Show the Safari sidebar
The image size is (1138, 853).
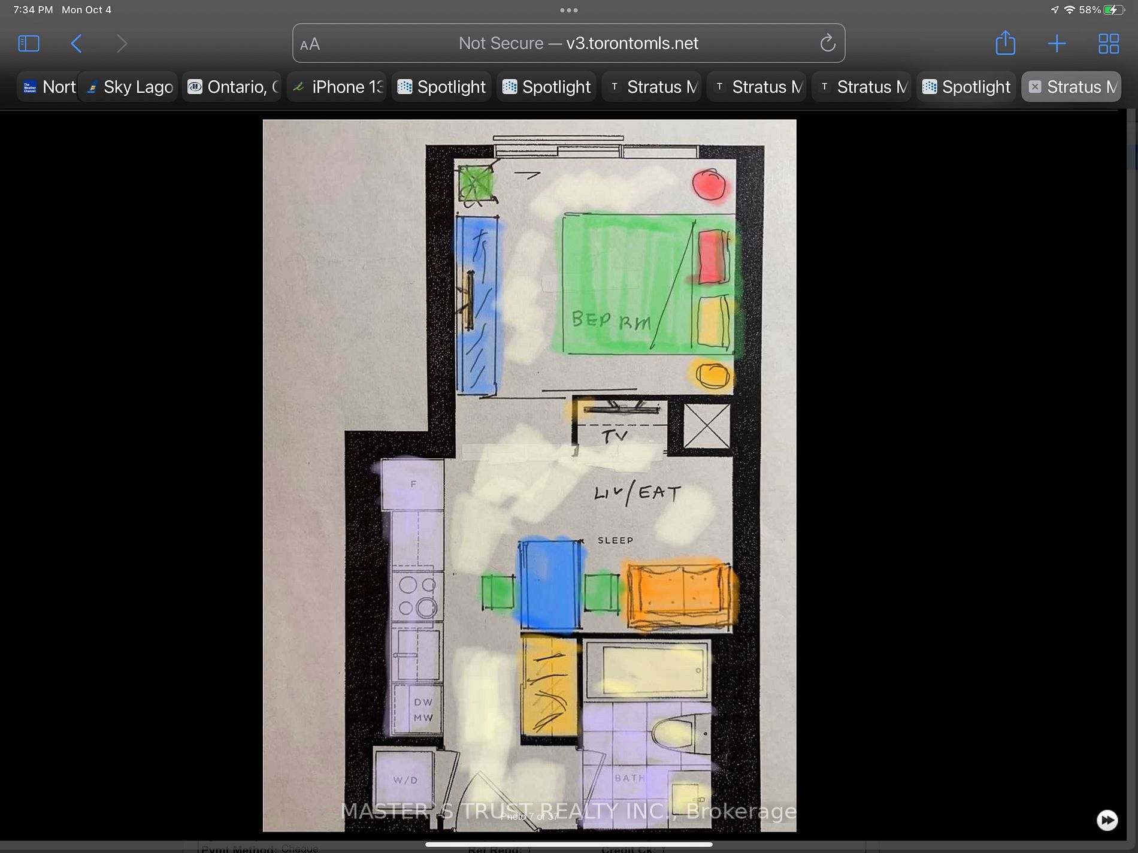coord(29,43)
